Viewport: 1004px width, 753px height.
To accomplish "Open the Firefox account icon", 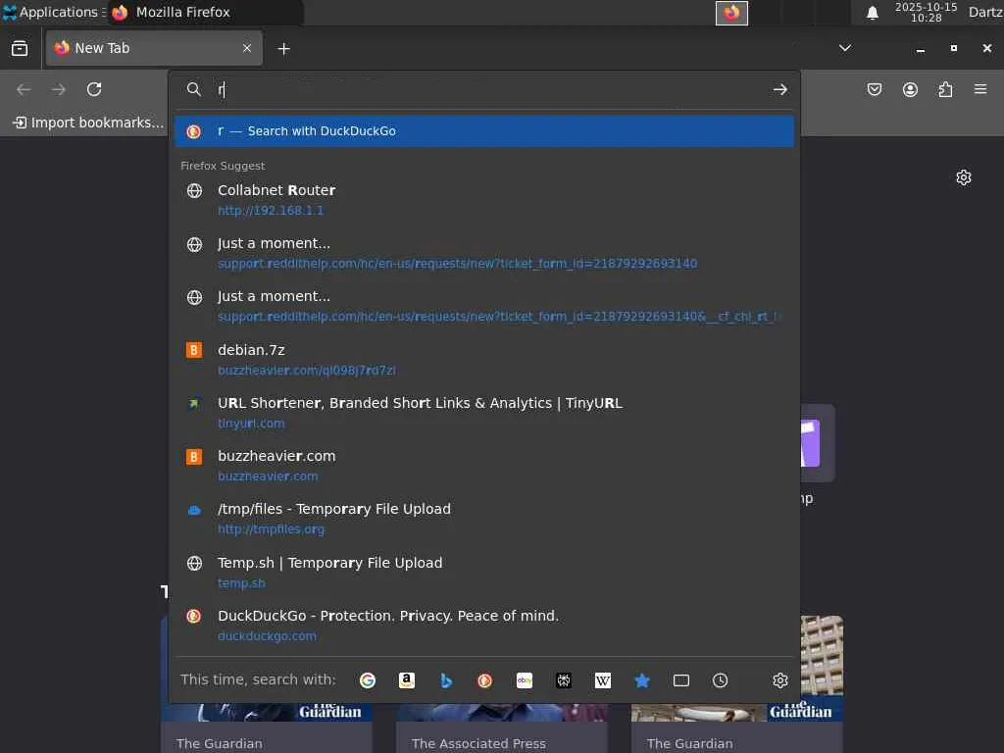I will pos(910,89).
